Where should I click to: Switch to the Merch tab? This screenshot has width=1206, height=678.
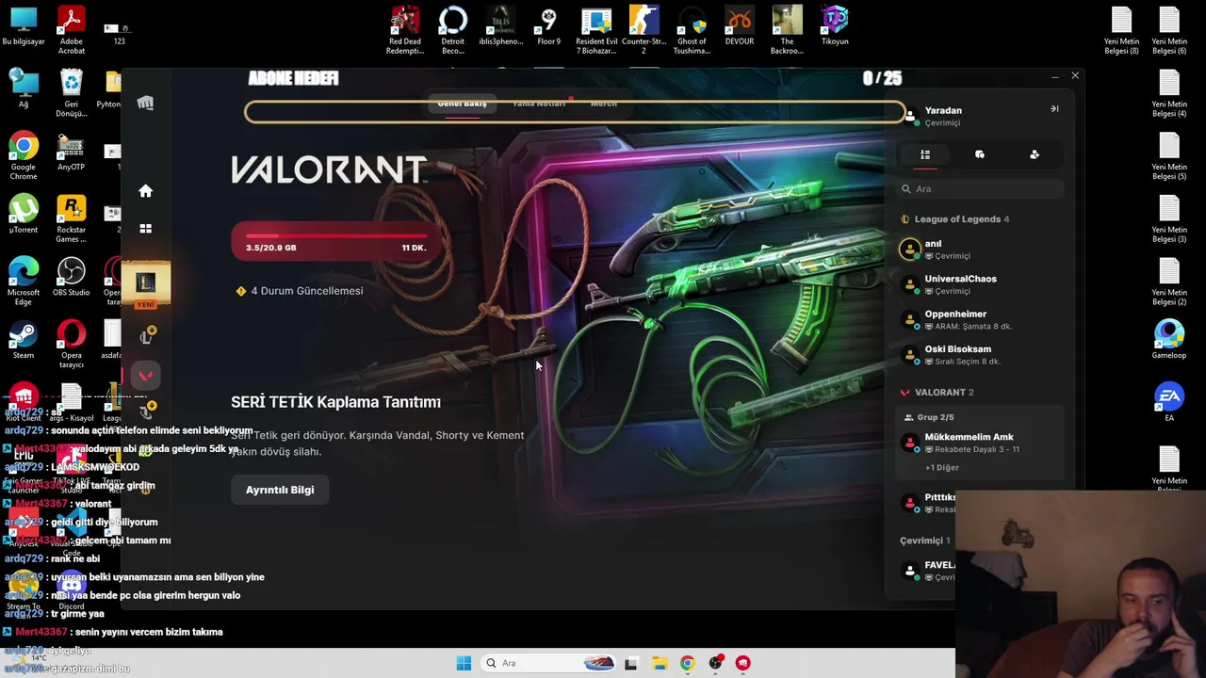pyautogui.click(x=604, y=103)
